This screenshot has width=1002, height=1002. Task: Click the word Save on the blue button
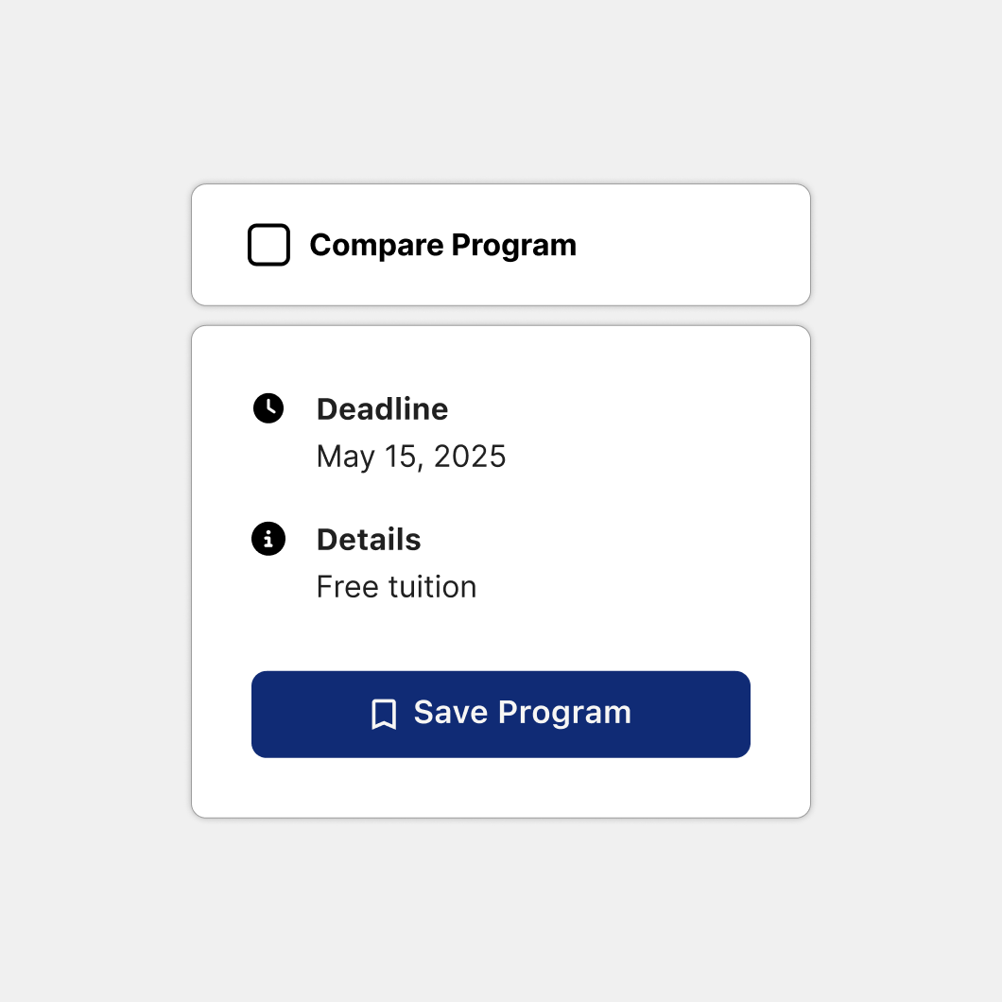coord(451,713)
